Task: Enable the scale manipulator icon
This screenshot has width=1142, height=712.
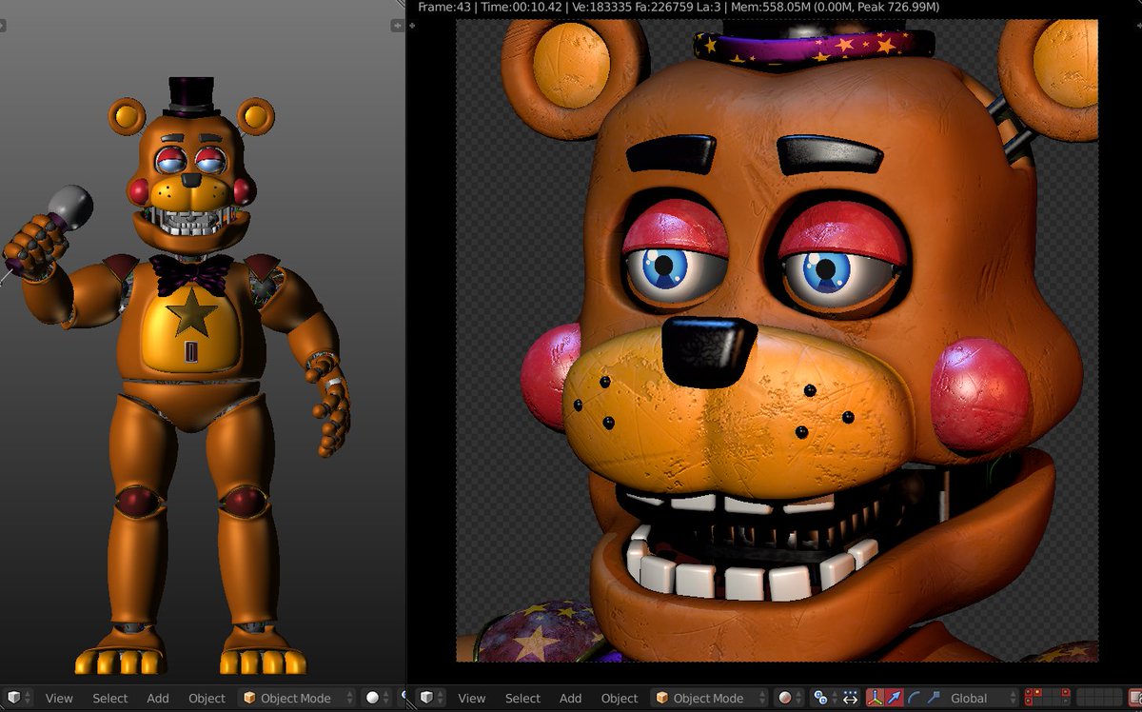Action: click(x=934, y=698)
